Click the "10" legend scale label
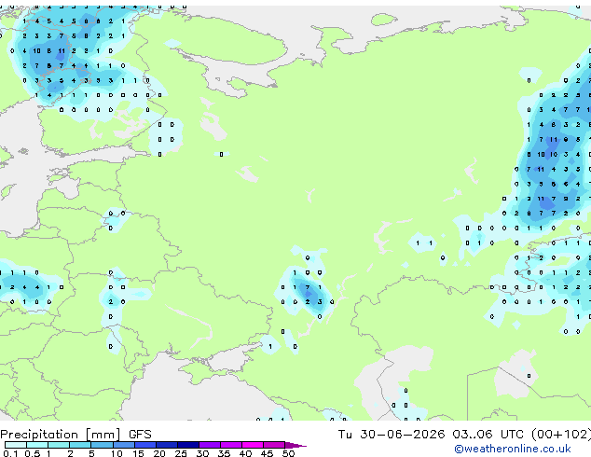 pyautogui.click(x=117, y=453)
